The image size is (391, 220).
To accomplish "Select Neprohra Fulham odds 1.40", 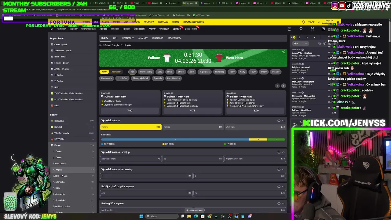I will tap(131, 159).
